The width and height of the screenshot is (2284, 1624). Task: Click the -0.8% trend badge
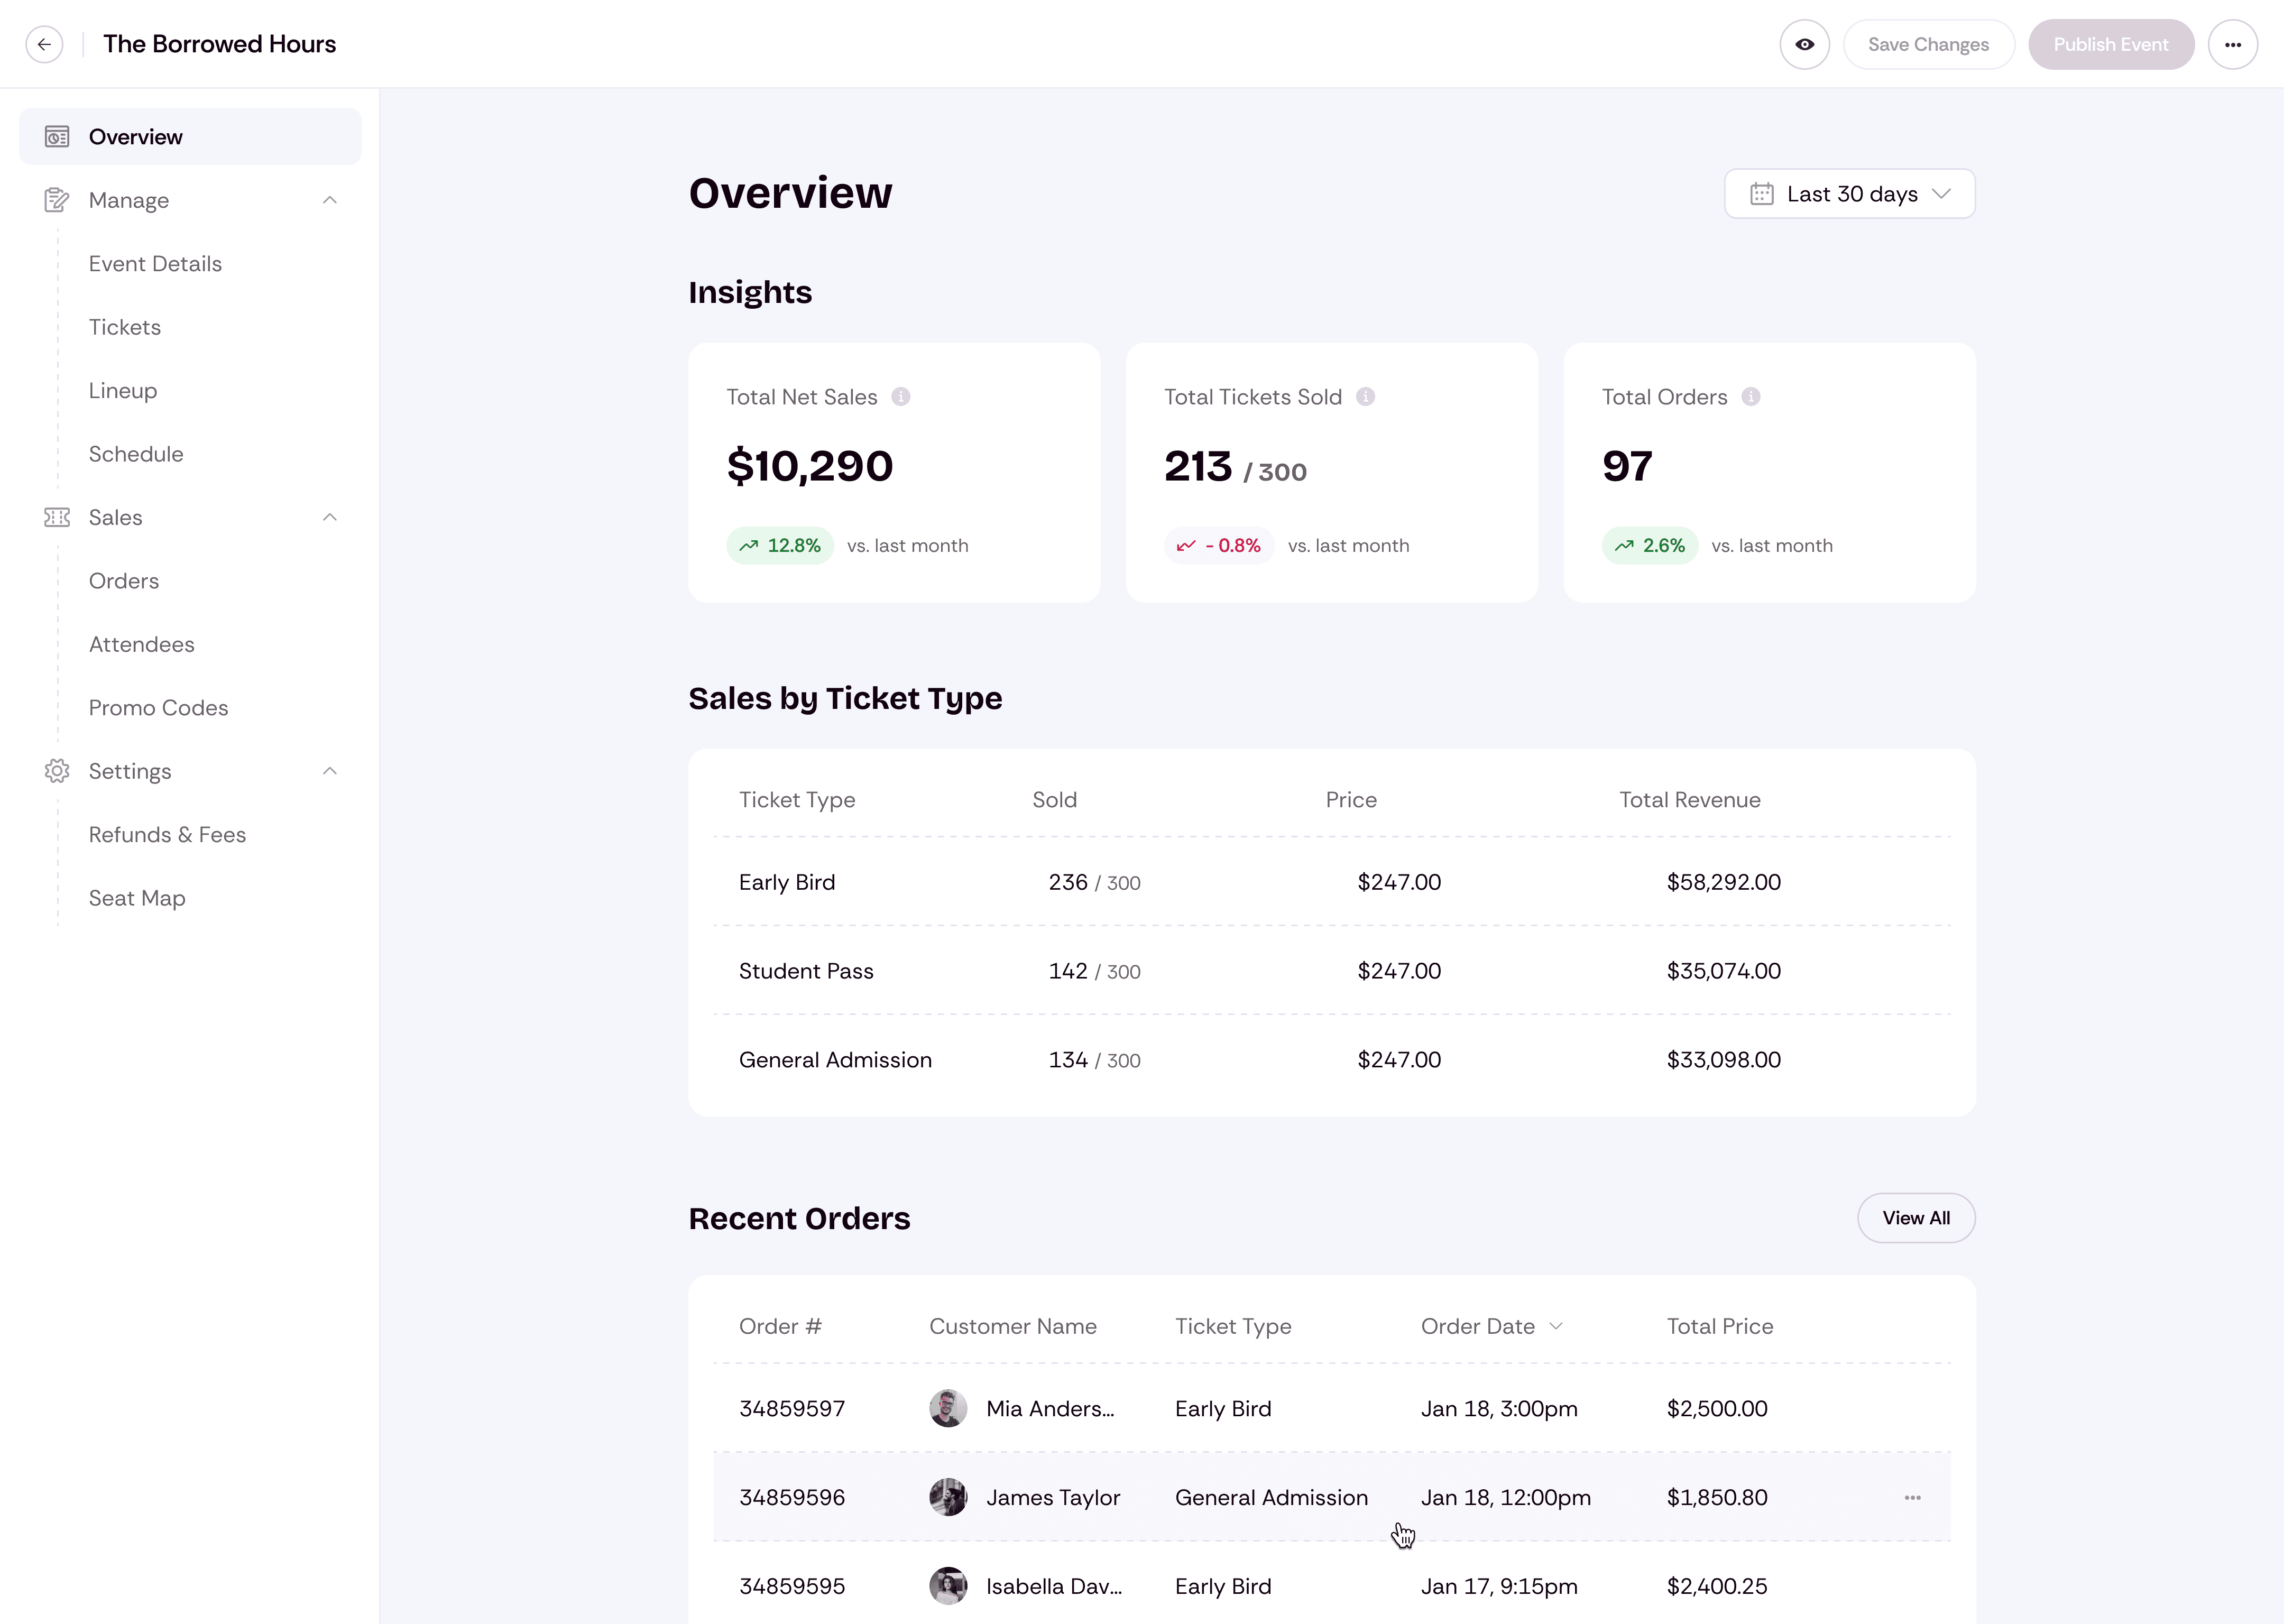coord(1219,545)
